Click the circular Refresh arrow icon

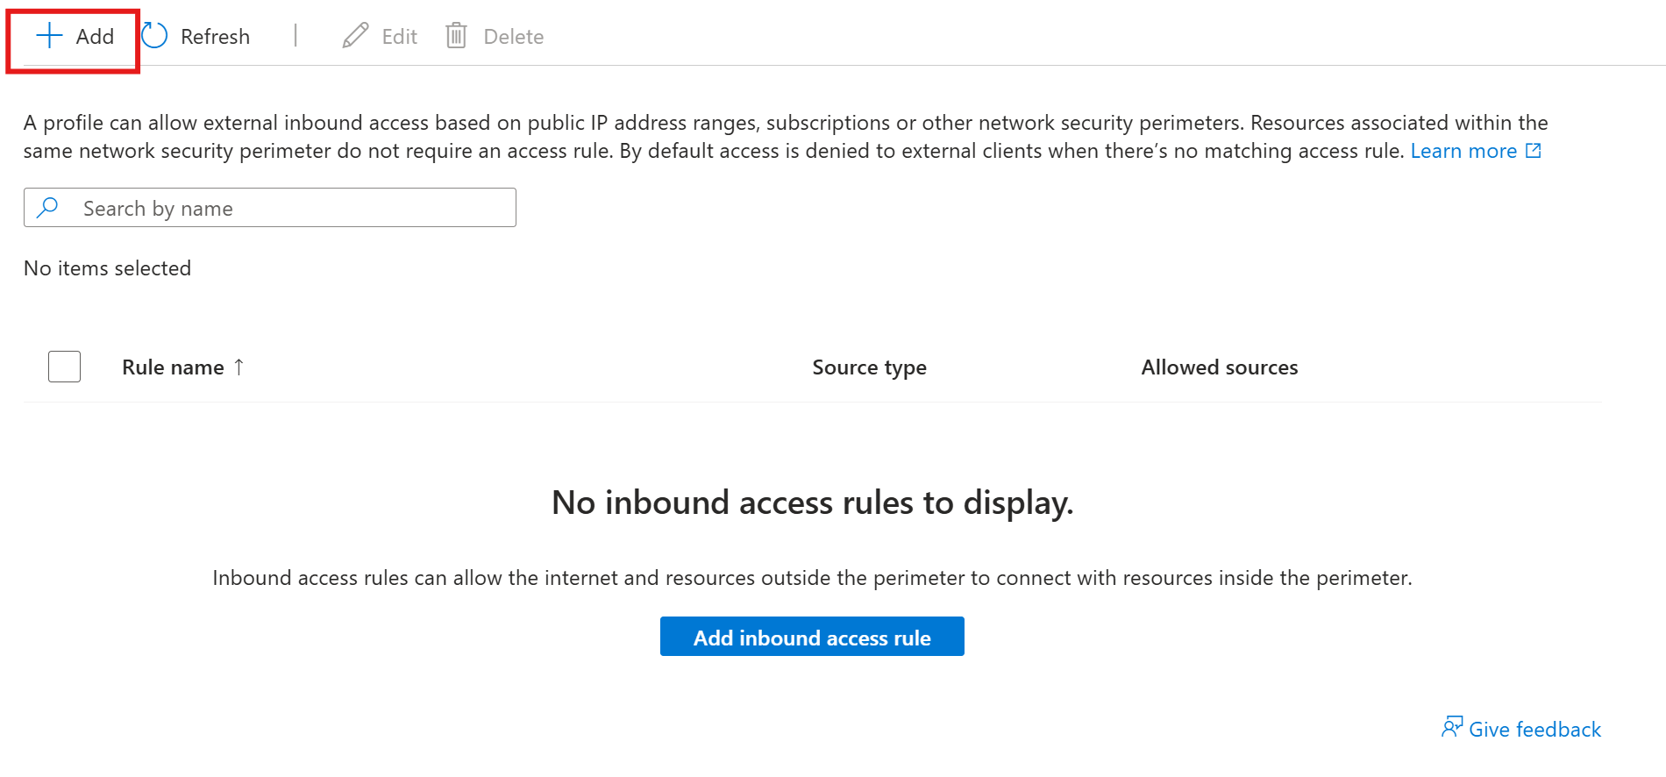pyautogui.click(x=154, y=36)
